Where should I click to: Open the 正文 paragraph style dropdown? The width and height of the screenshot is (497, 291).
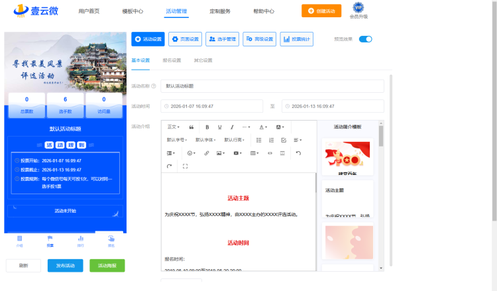click(174, 127)
